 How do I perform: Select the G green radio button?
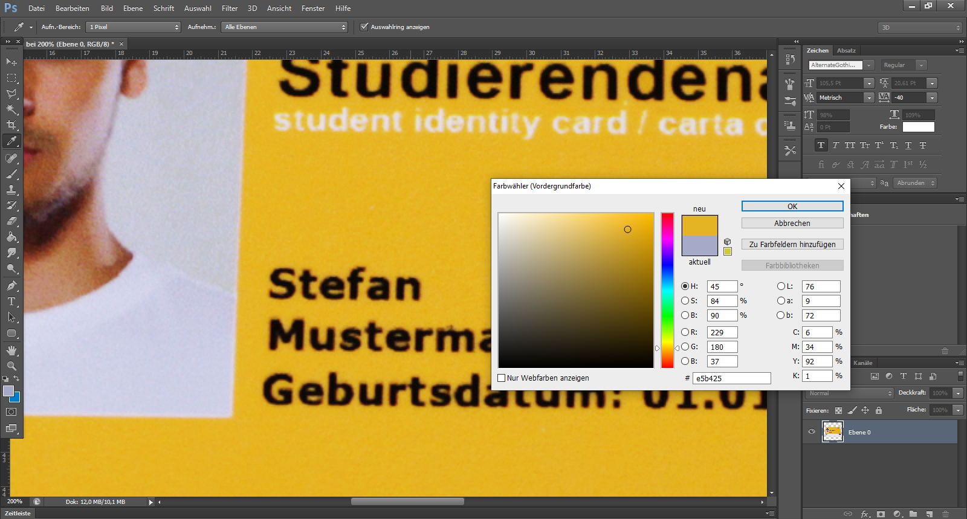(x=685, y=347)
